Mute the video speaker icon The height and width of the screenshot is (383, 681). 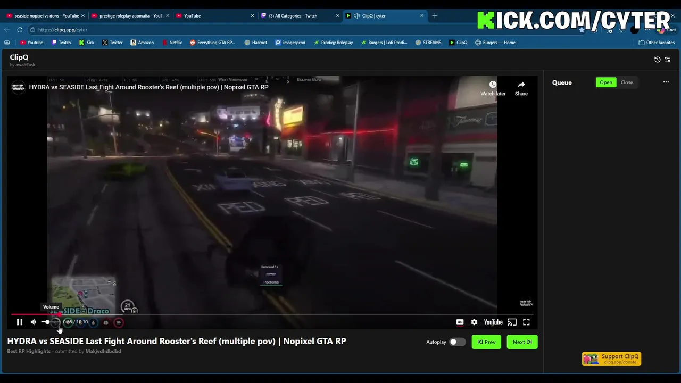click(34, 322)
